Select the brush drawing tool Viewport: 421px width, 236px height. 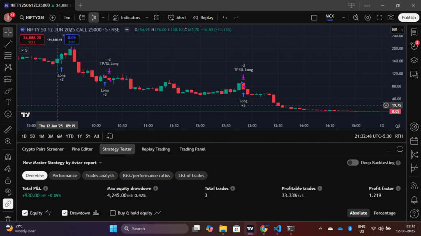[8, 91]
